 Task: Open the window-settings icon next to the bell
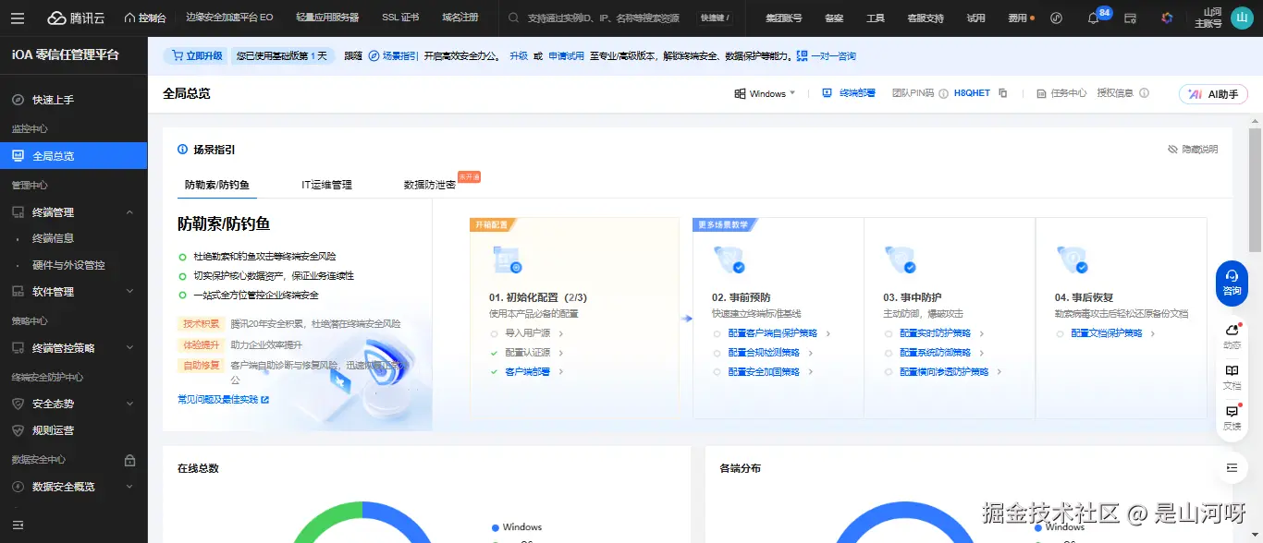pos(1130,18)
